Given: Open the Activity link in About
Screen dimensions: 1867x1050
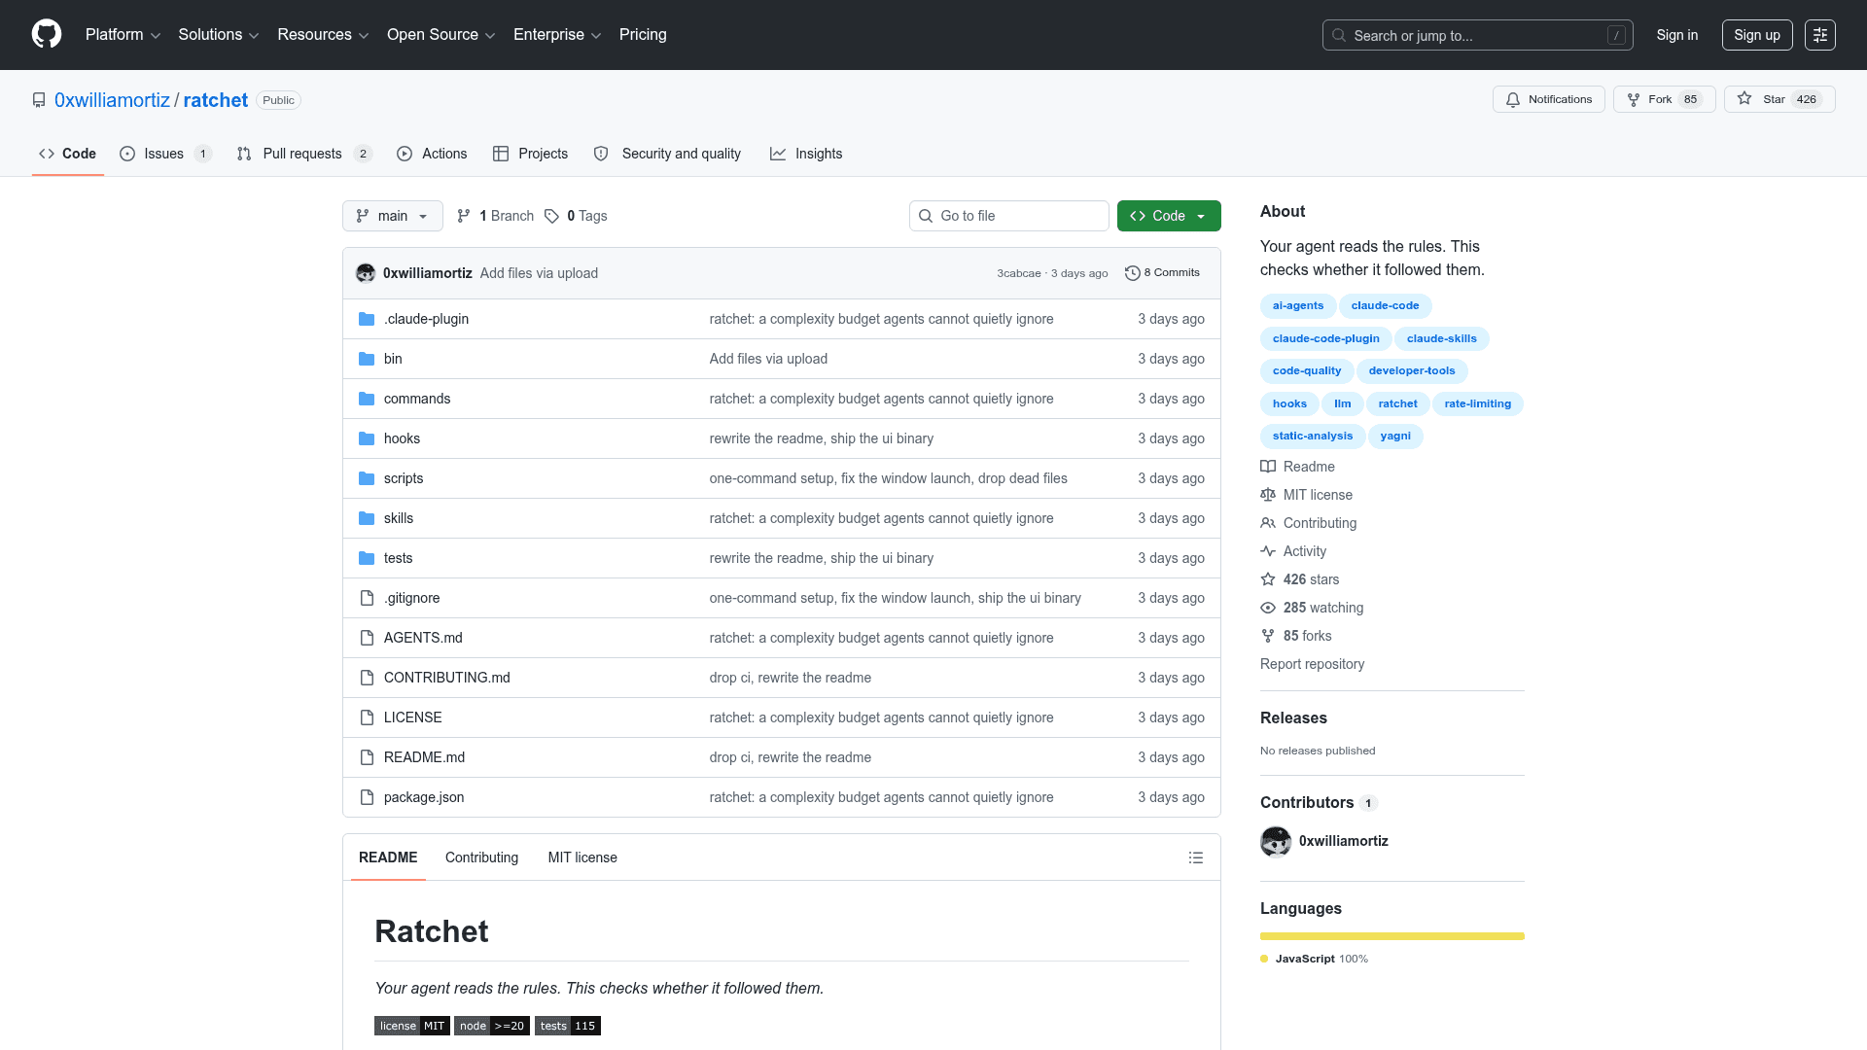Looking at the screenshot, I should pyautogui.click(x=1293, y=551).
